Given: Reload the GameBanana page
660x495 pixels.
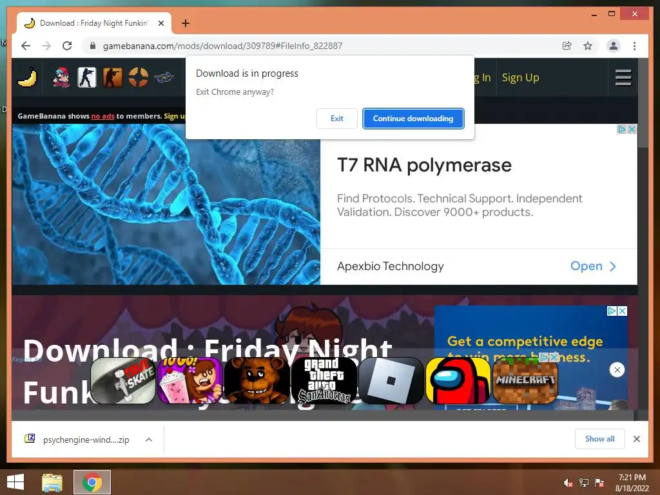Looking at the screenshot, I should tap(67, 46).
